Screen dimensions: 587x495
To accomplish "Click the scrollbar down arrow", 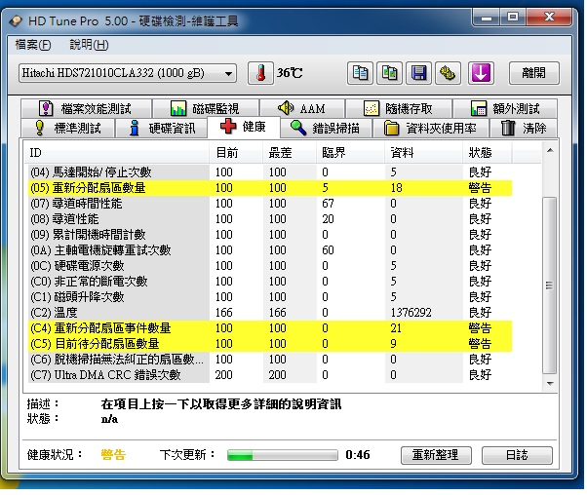I will click(550, 383).
